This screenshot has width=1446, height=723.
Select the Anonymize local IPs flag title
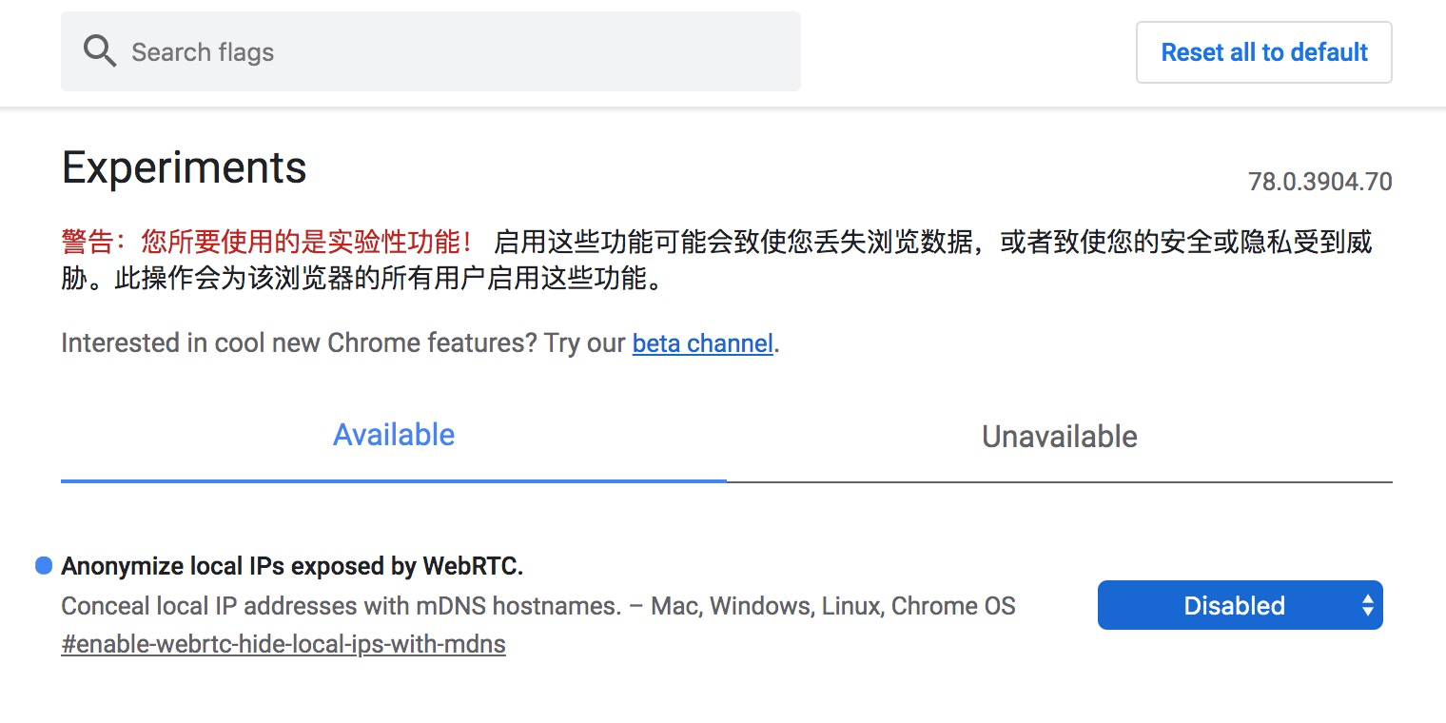point(292,566)
